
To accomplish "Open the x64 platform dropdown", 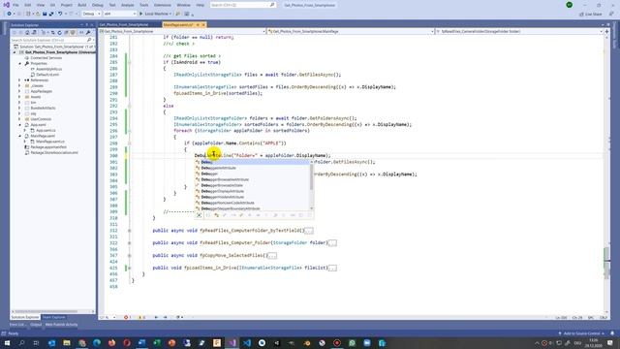I will pos(119,14).
